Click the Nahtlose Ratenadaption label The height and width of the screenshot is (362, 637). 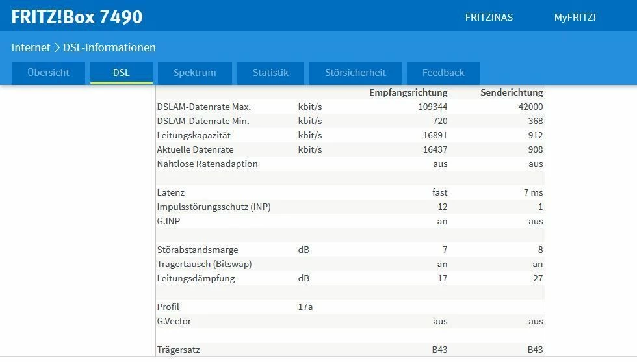[x=207, y=164]
